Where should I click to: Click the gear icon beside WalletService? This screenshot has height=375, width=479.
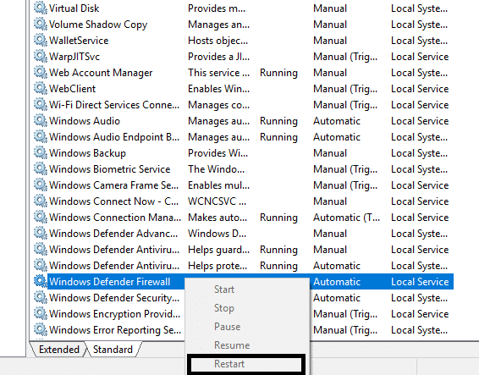(40, 41)
